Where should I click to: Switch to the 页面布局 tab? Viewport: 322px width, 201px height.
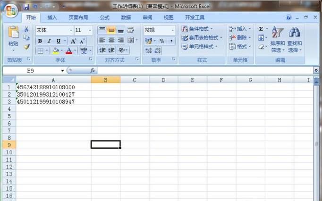[x=78, y=17]
